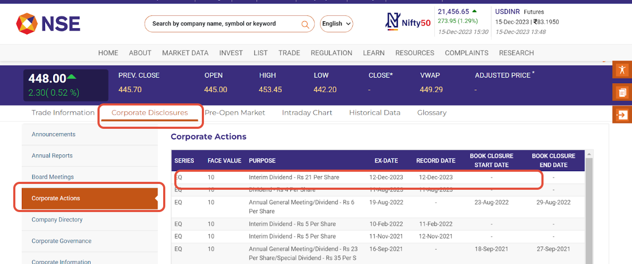Go to Board Meetings section
632x264 pixels.
point(52,177)
